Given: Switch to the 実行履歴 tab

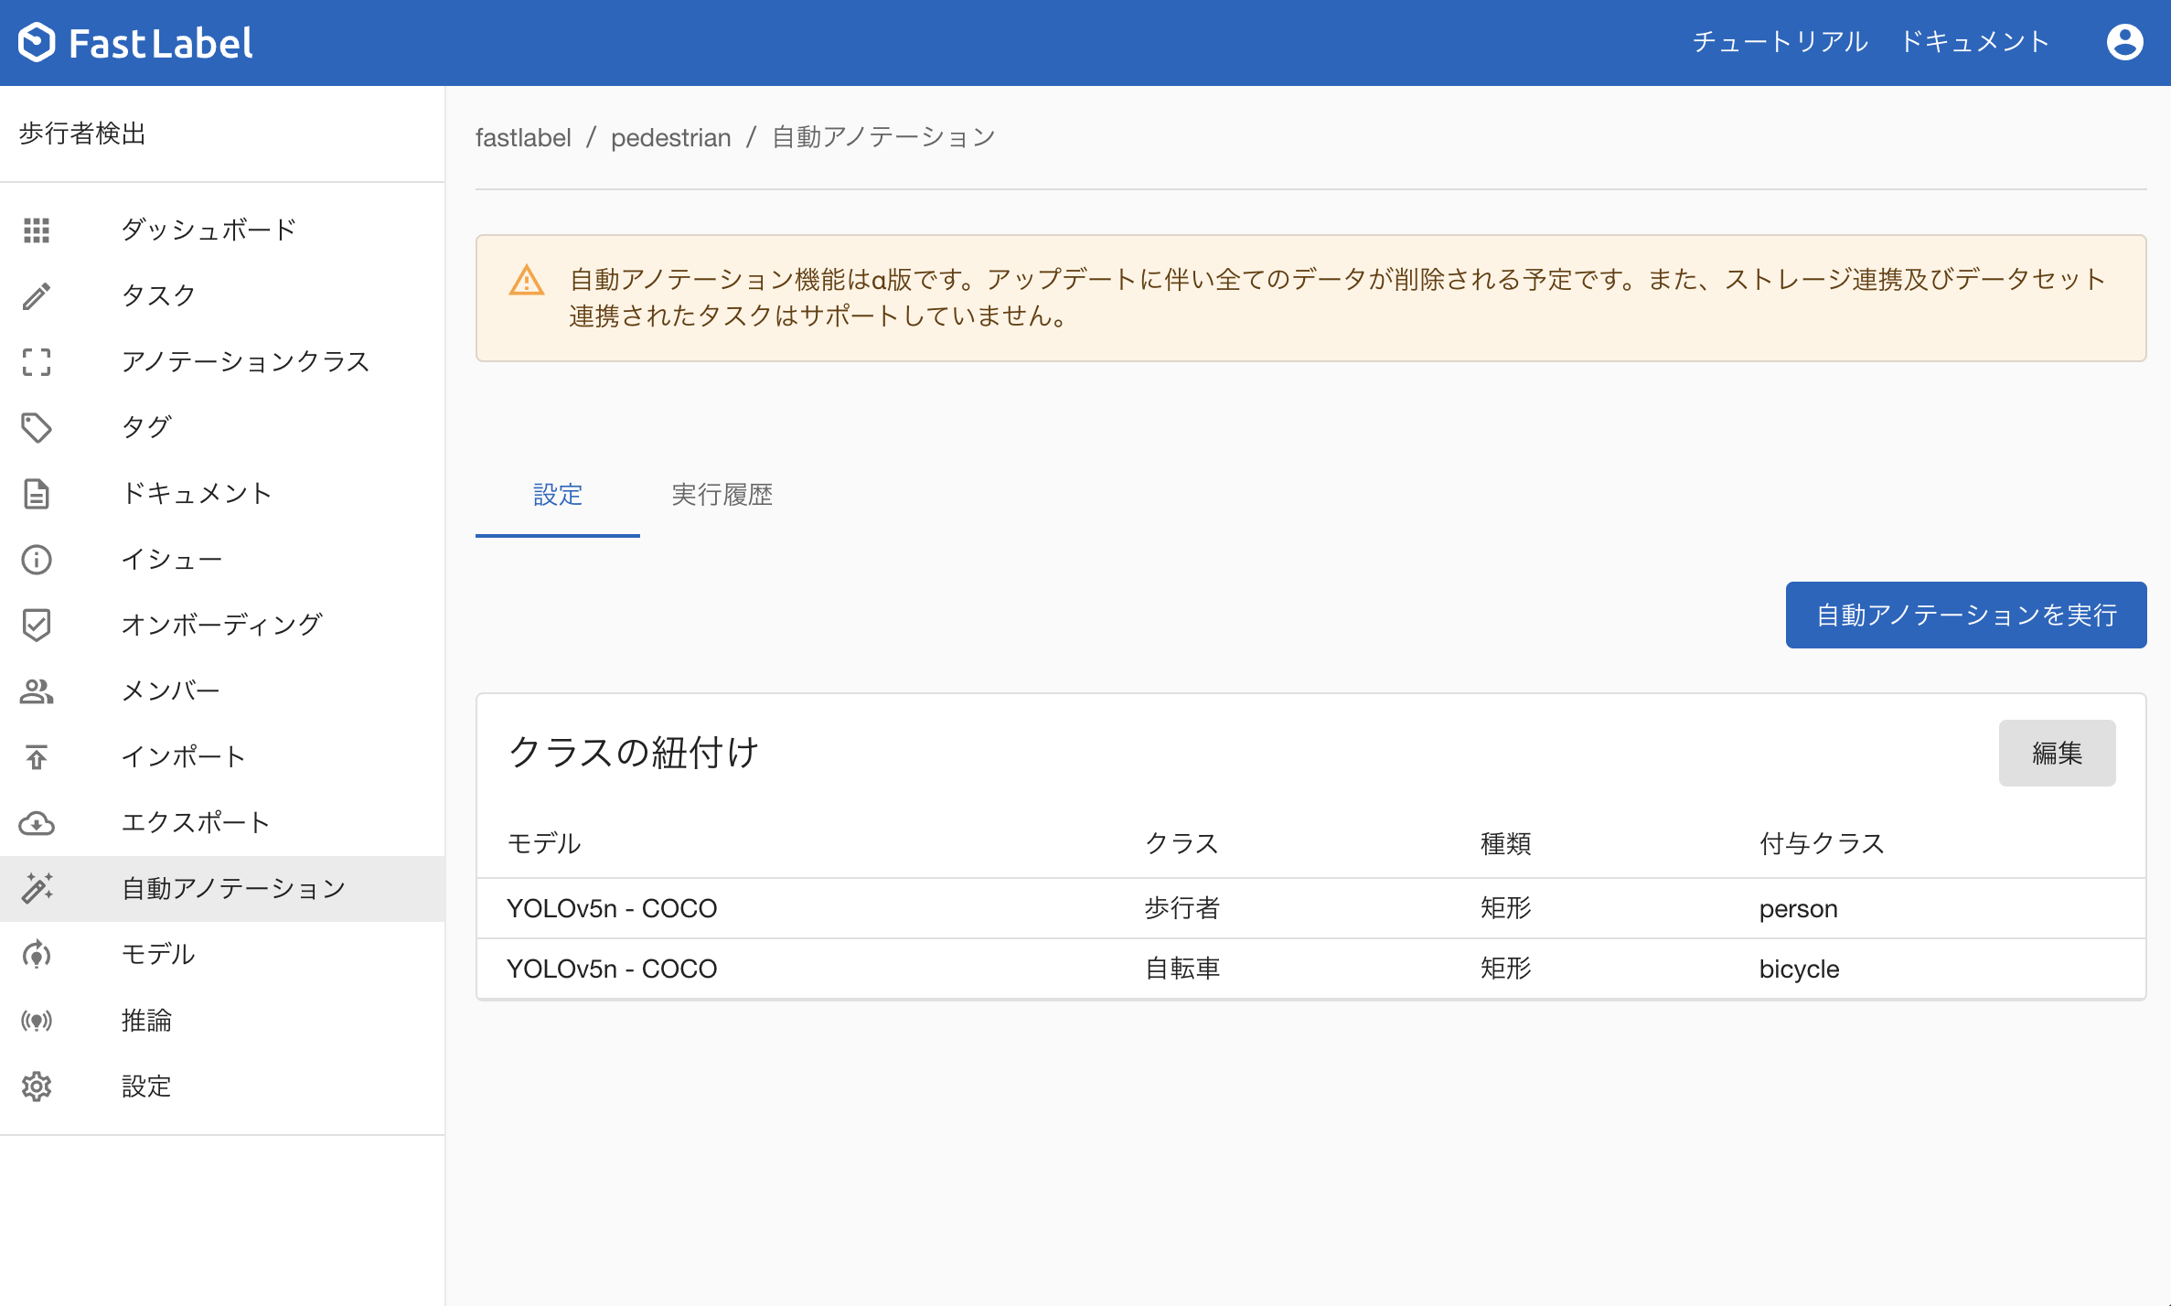Looking at the screenshot, I should click(x=722, y=495).
